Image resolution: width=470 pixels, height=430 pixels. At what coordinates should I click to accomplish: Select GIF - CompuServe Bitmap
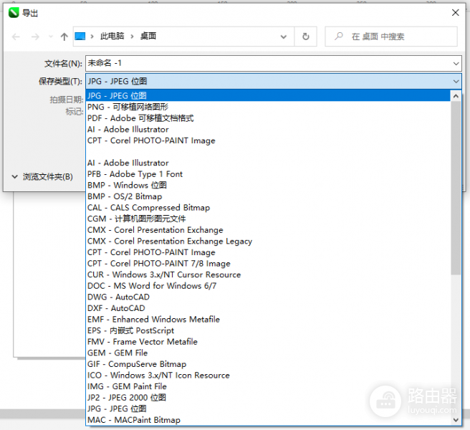268,364
